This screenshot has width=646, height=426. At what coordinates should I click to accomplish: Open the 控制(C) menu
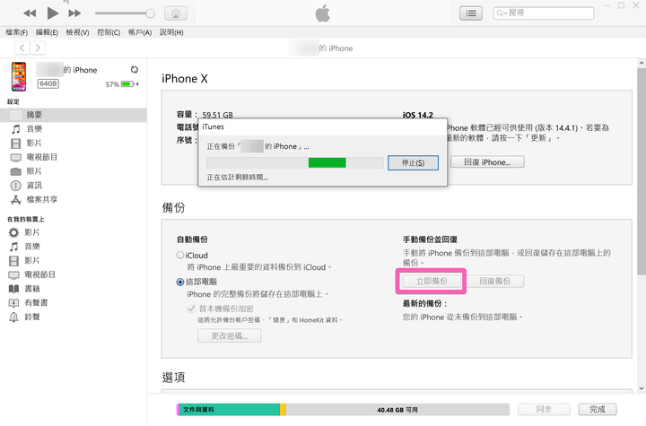(x=109, y=32)
